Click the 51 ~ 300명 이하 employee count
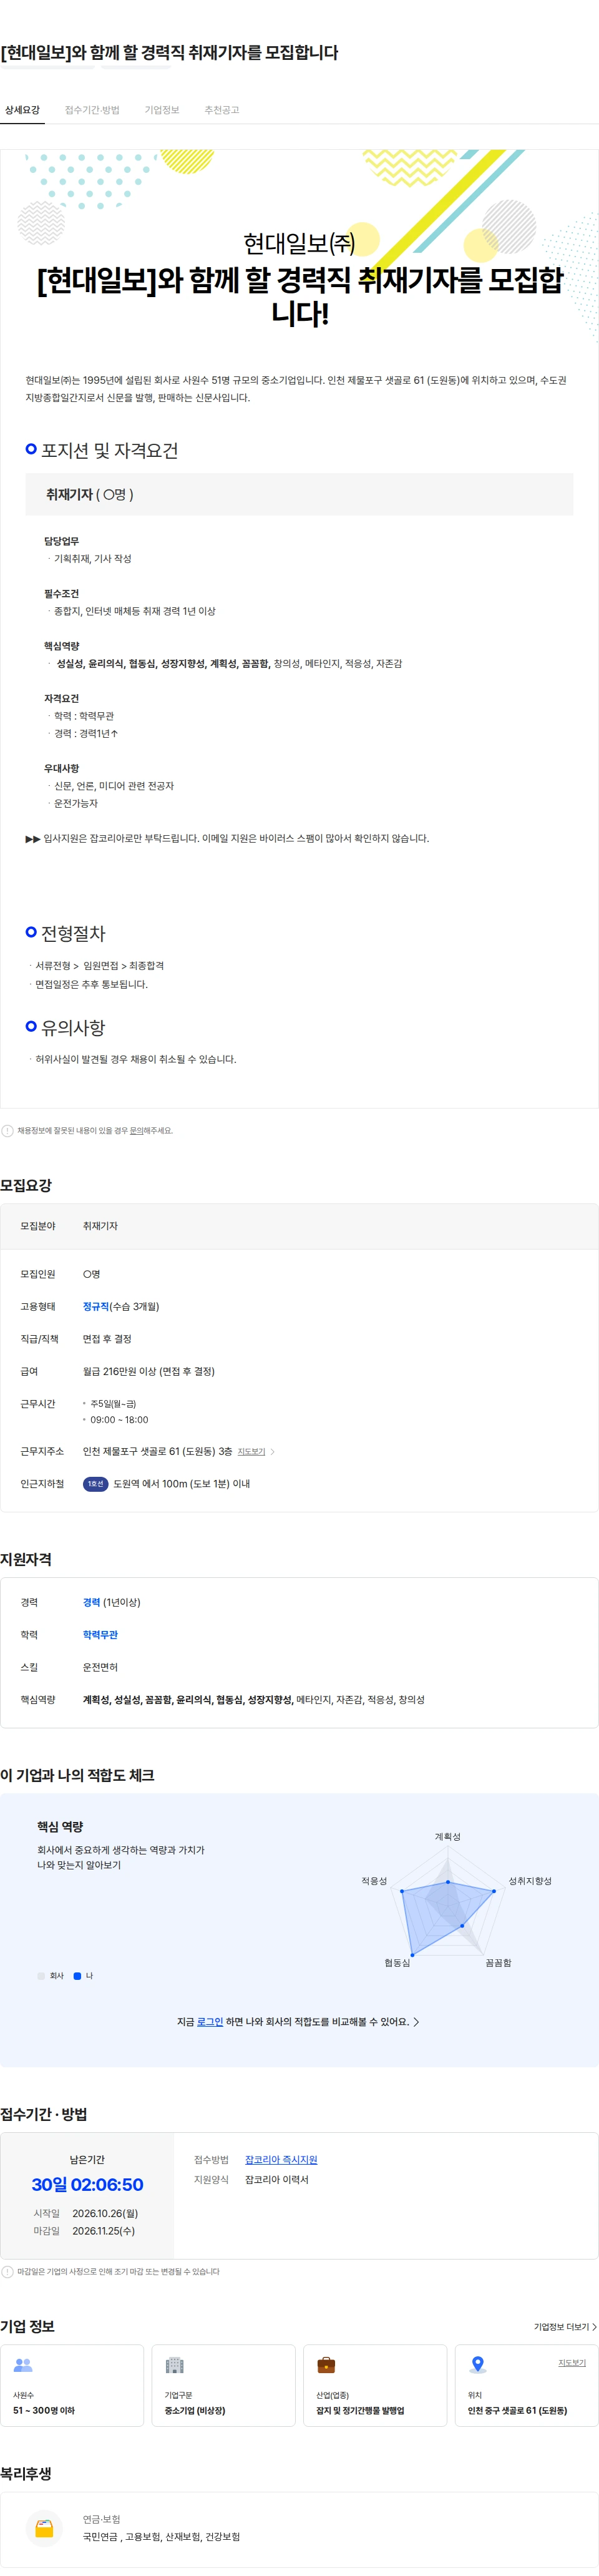Viewport: 599px width, 2576px height. pyautogui.click(x=44, y=2411)
